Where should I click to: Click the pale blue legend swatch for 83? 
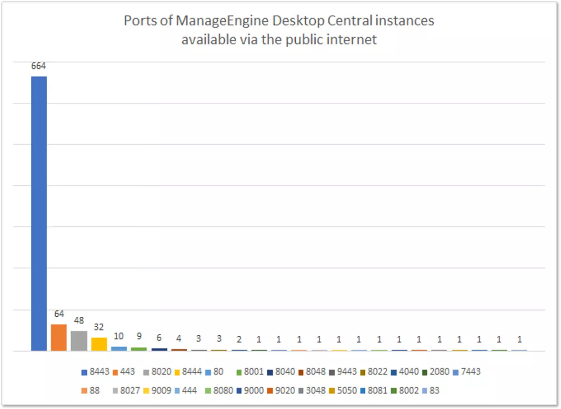(x=425, y=391)
